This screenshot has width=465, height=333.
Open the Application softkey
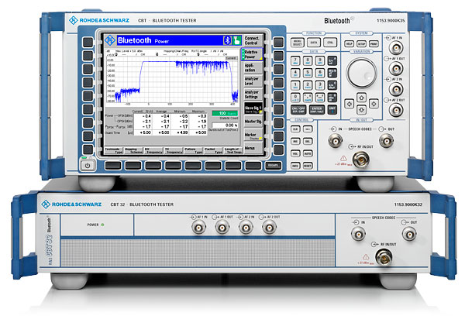click(253, 67)
